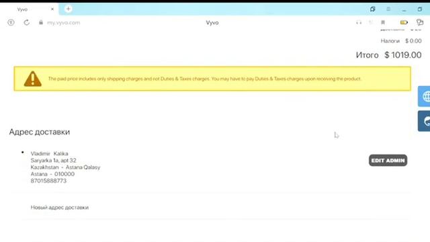Open the browser hamburger menu
The height and width of the screenshot is (242, 430).
(388, 9)
